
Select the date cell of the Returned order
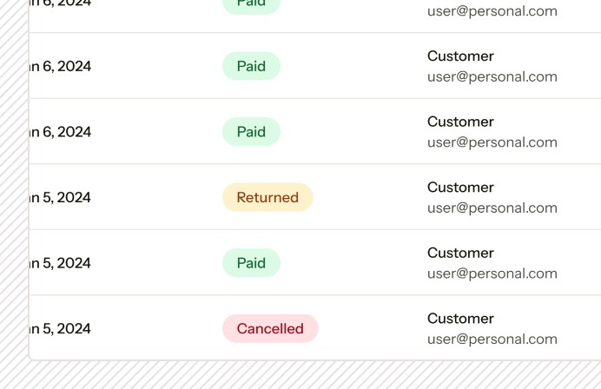pos(60,197)
